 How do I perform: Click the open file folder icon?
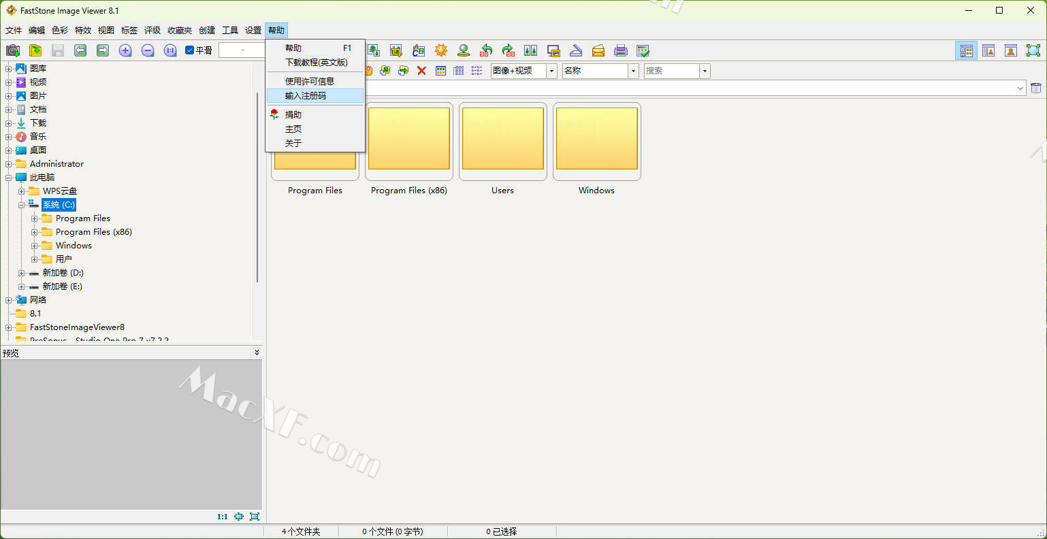tap(35, 50)
